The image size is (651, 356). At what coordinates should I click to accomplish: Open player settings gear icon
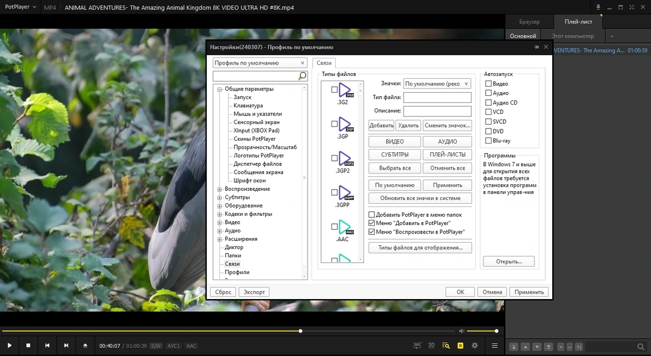(x=475, y=345)
